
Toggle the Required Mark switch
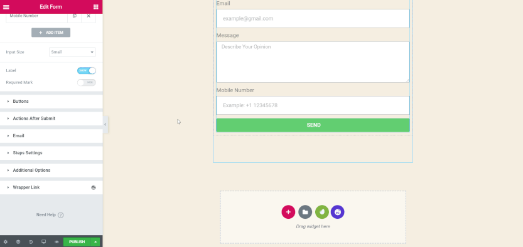(x=87, y=83)
